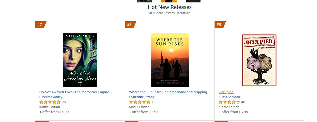Open Occupied book cover image
The image size is (317, 122).
[259, 60]
